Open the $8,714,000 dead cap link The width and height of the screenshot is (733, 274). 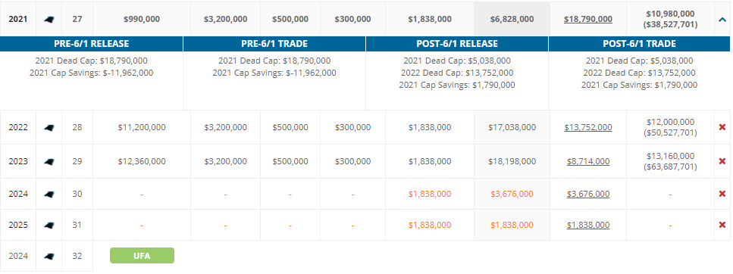click(588, 161)
